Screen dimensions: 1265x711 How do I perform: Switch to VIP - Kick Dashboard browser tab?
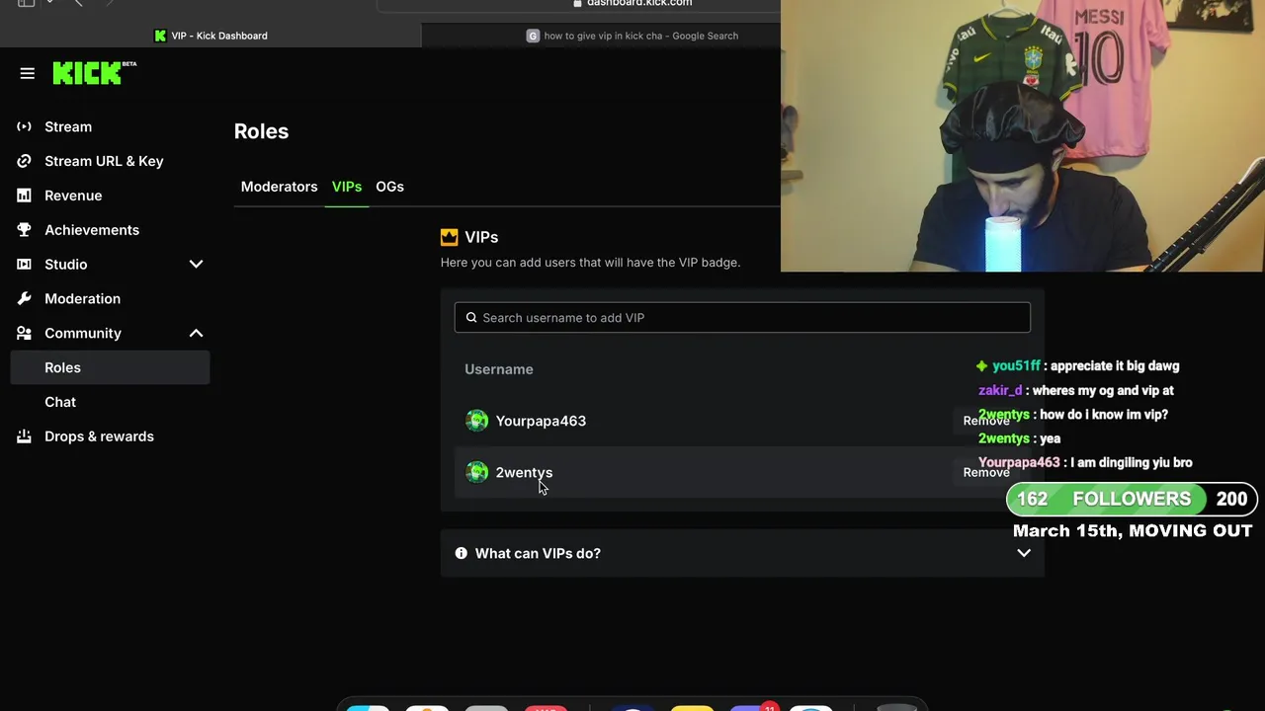pos(211,36)
